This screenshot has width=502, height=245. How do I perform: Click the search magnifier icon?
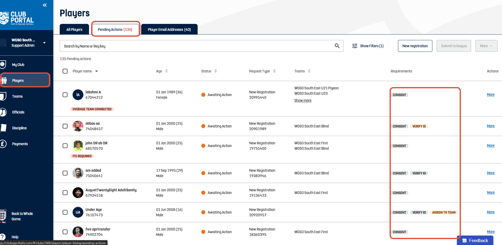[x=337, y=46]
